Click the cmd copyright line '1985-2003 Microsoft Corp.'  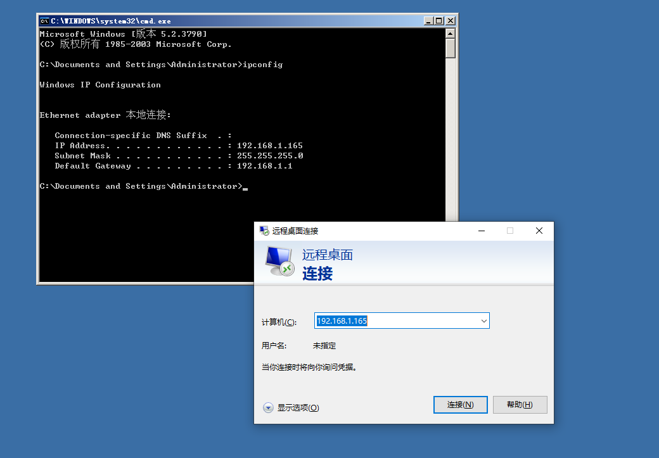(x=136, y=44)
